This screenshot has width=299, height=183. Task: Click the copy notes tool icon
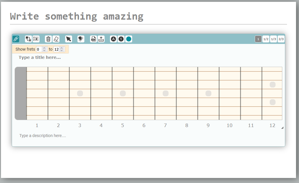[28, 39]
